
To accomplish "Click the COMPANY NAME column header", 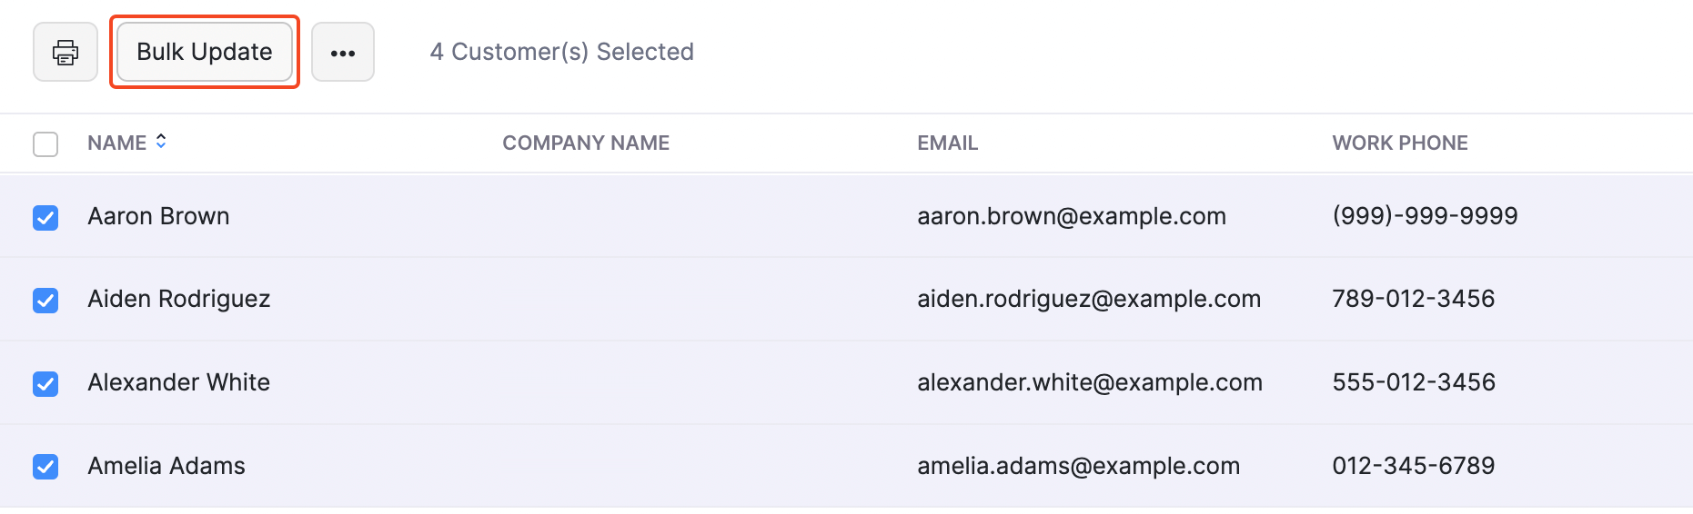I will tap(586, 143).
